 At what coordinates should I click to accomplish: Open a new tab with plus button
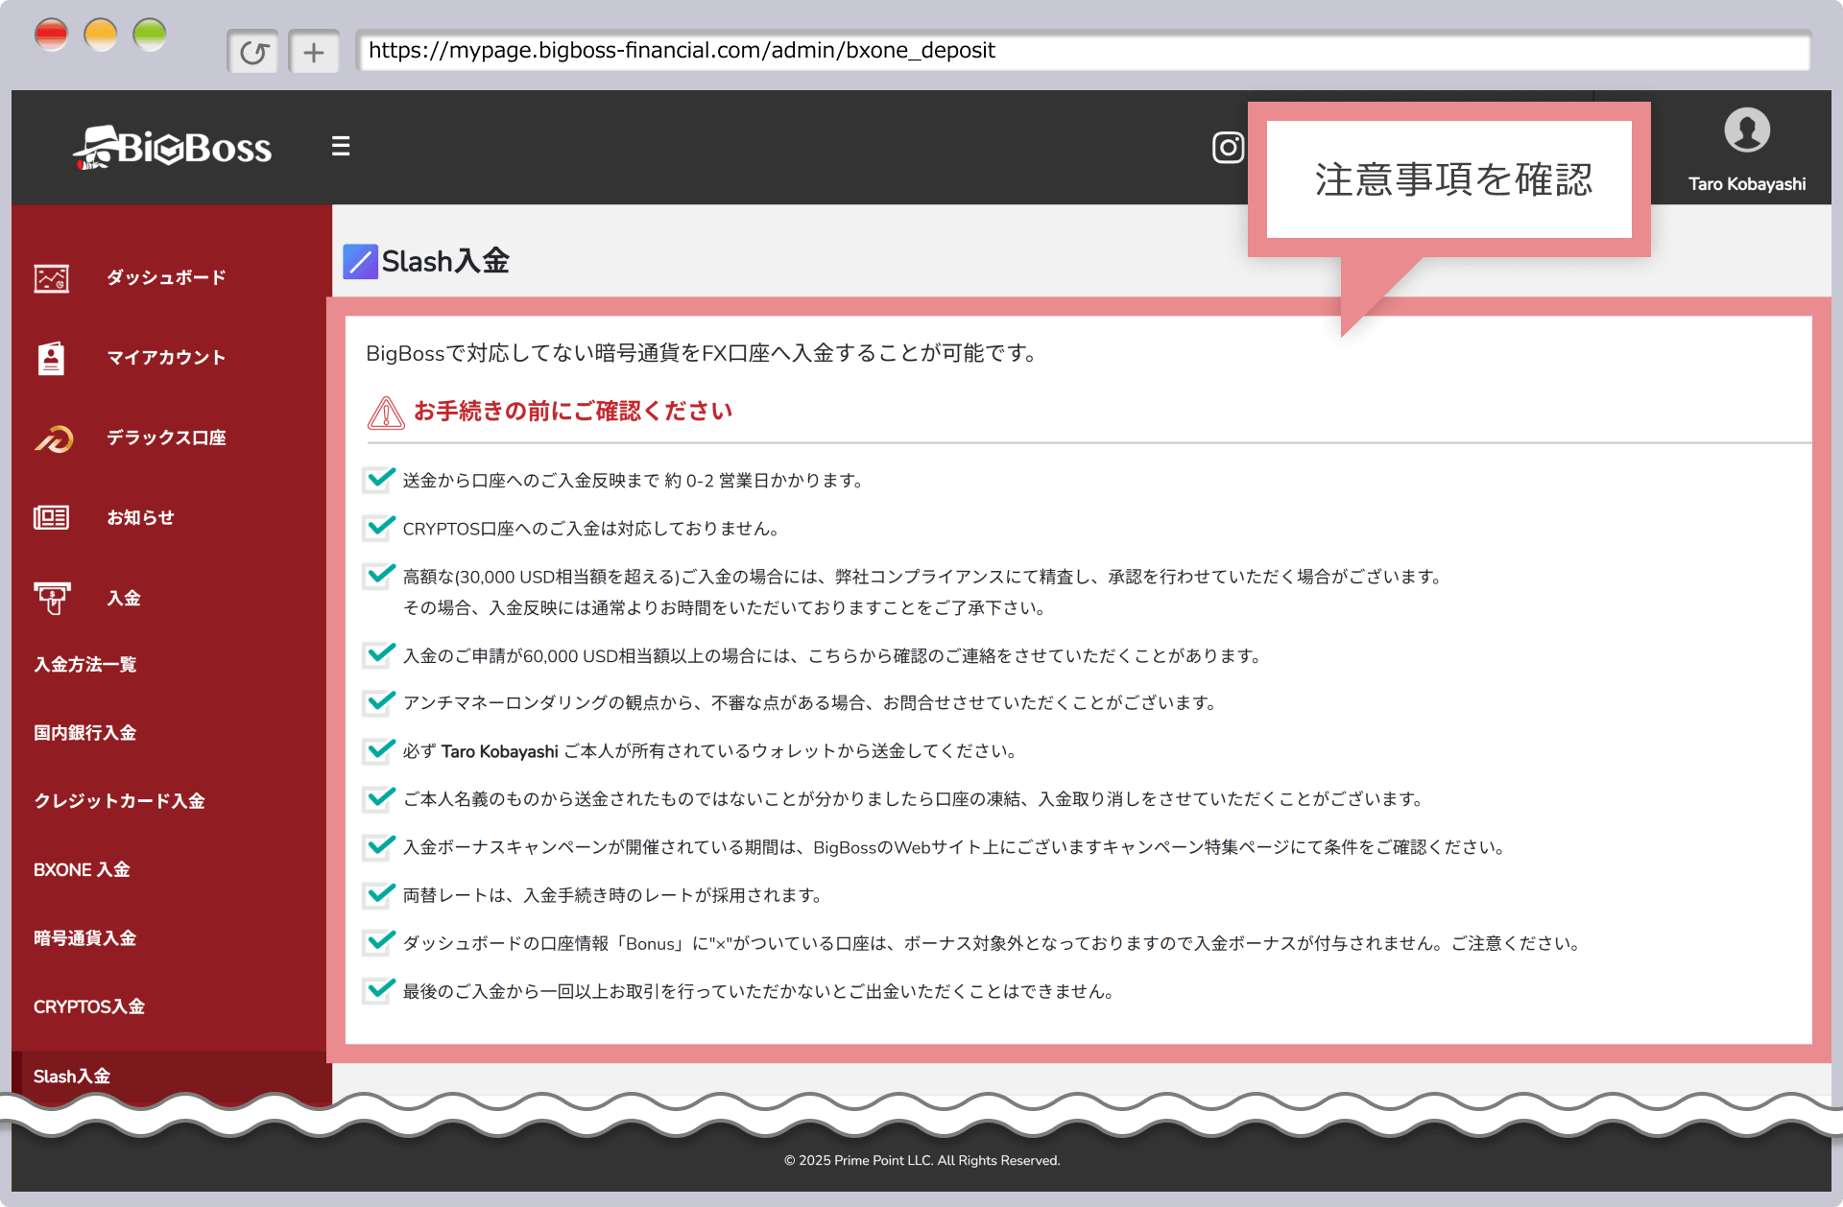[314, 52]
